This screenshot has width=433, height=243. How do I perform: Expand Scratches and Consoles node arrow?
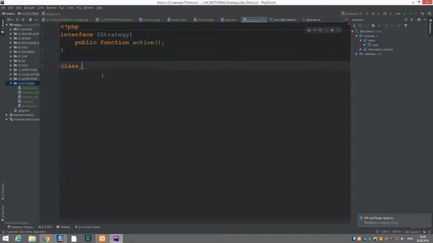pyautogui.click(x=7, y=119)
